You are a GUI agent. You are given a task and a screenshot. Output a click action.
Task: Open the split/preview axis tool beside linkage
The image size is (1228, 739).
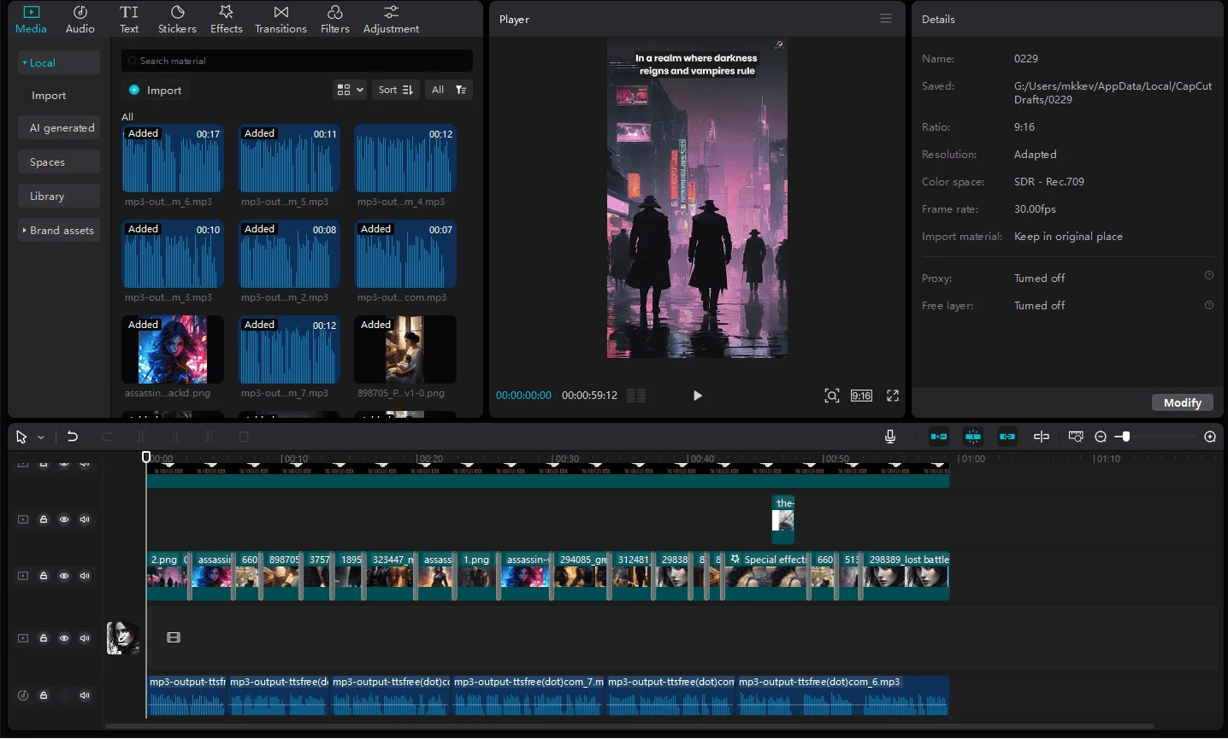point(1042,437)
